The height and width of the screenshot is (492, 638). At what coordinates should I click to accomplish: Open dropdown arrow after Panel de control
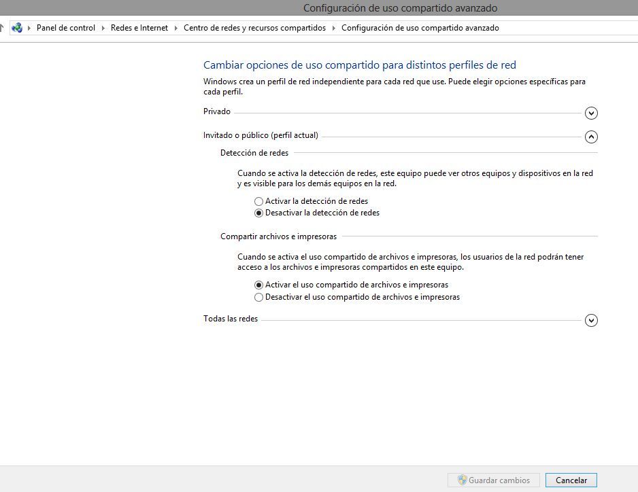click(103, 28)
